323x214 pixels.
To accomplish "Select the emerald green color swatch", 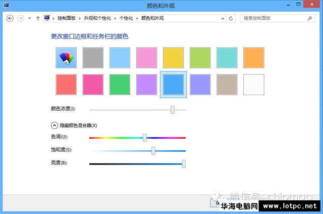I will pos(120,84).
